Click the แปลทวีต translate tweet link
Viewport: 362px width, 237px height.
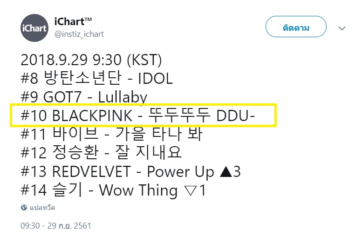pos(42,208)
